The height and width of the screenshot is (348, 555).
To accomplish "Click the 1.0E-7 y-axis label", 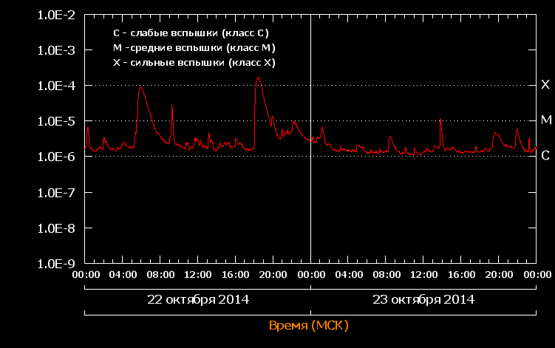I will [56, 193].
